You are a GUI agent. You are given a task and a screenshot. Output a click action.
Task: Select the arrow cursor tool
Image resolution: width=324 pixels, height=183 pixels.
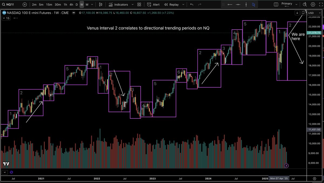tap(254, 5)
